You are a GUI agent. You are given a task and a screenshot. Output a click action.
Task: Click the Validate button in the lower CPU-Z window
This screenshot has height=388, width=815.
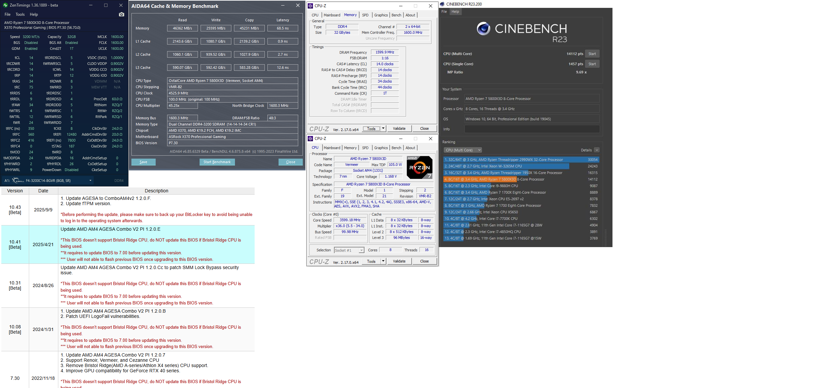(x=399, y=261)
